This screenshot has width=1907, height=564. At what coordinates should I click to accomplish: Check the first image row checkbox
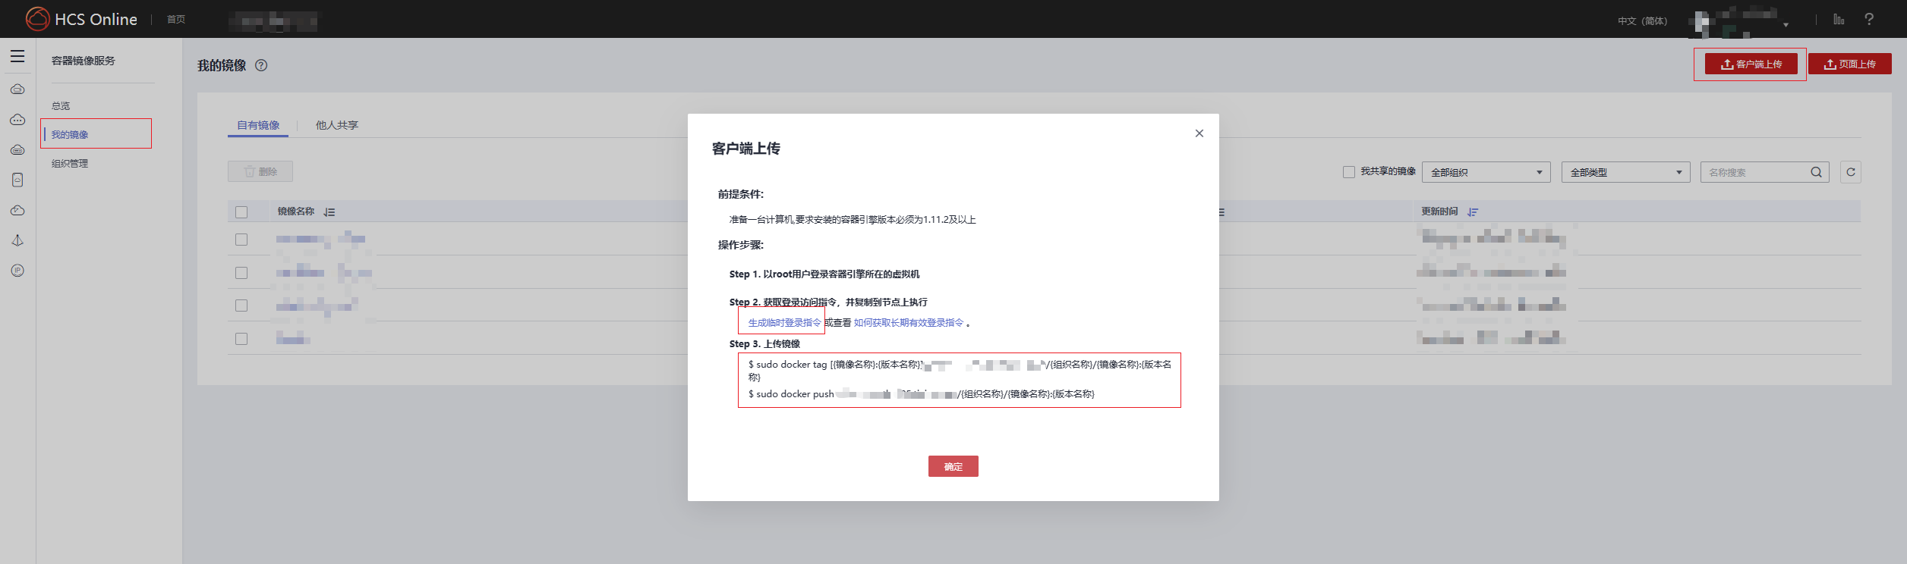click(241, 240)
